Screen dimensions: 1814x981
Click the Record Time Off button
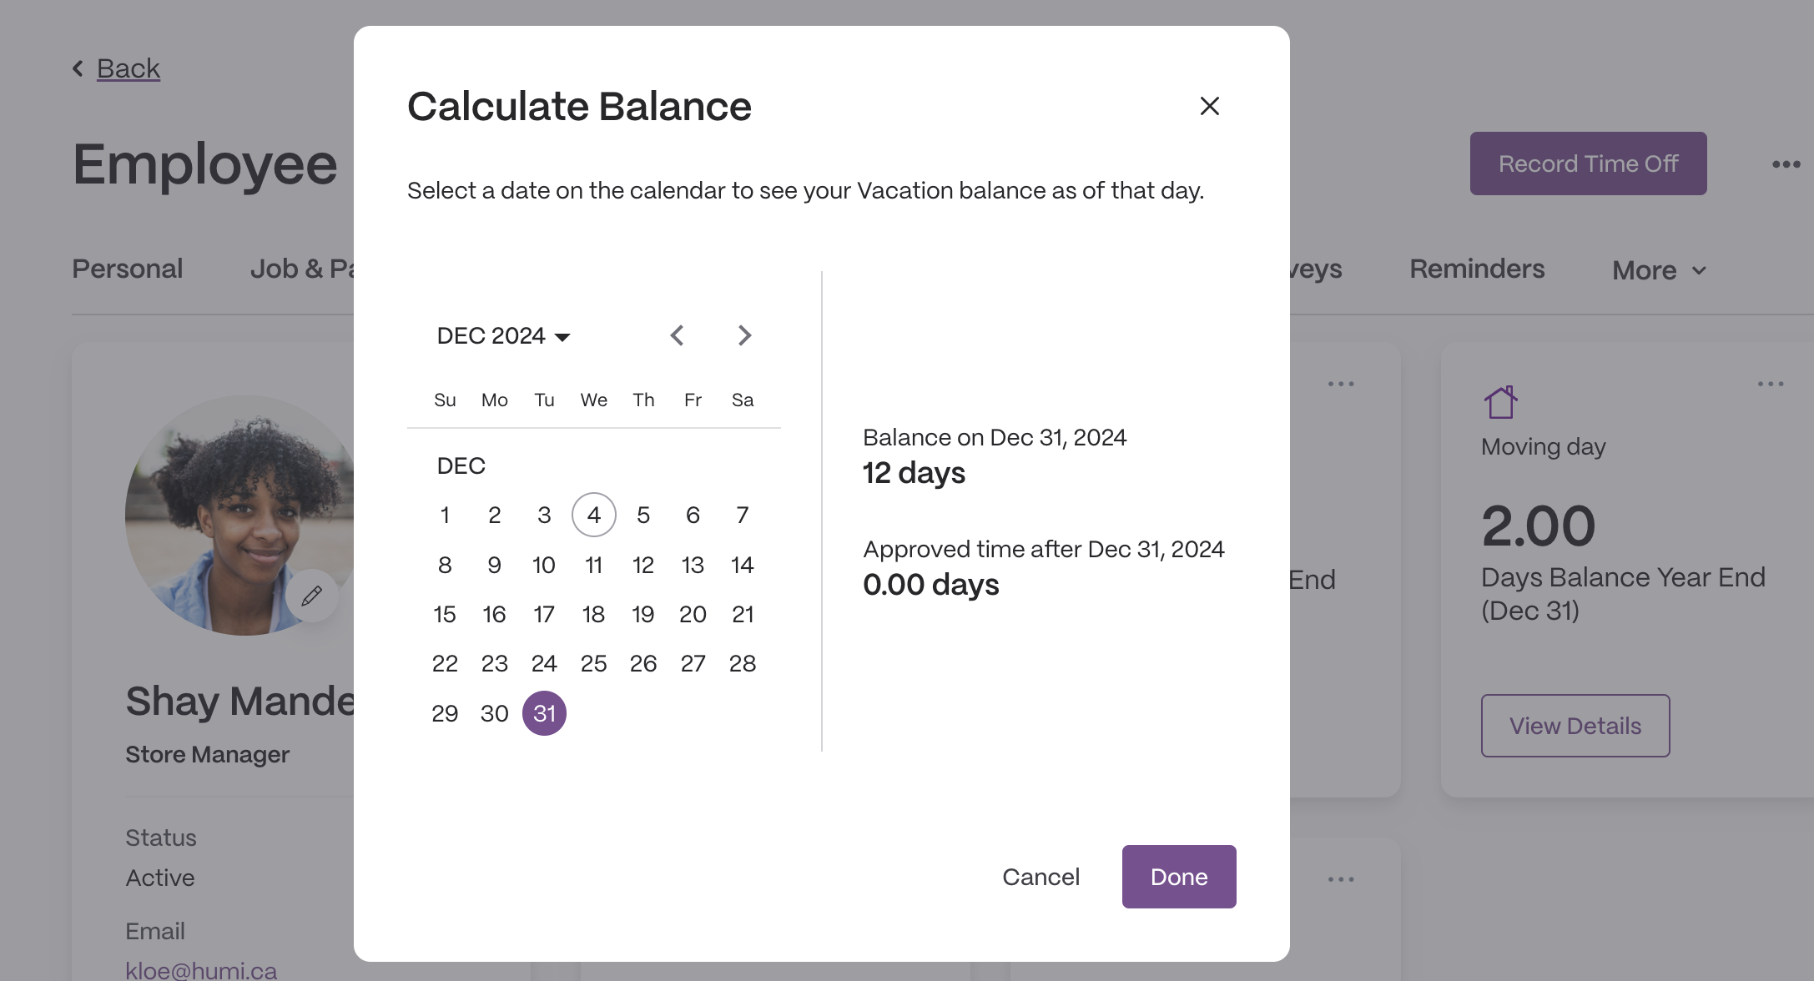click(x=1588, y=163)
